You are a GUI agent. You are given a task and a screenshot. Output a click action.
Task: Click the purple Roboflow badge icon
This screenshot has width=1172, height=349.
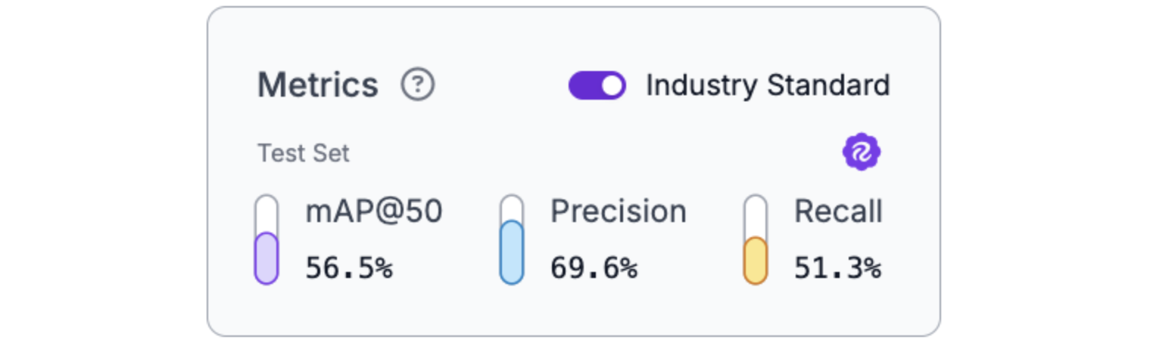(862, 153)
